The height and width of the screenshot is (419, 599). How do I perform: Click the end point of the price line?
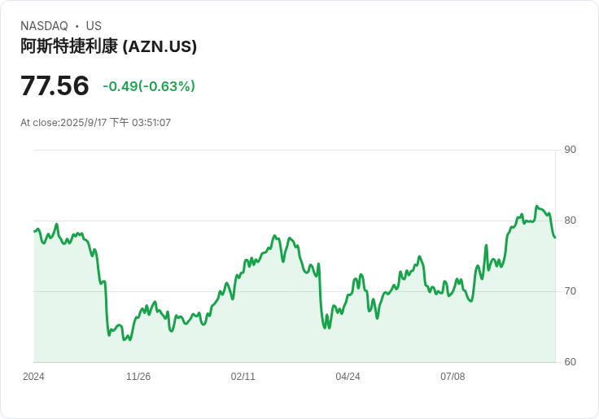tap(555, 238)
